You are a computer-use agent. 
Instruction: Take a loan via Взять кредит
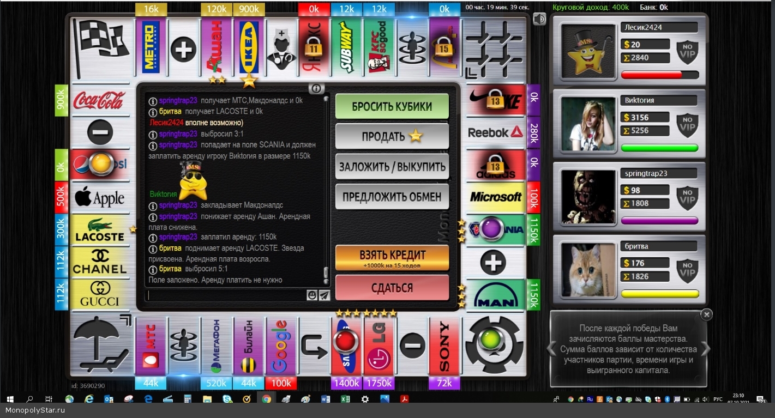392,258
